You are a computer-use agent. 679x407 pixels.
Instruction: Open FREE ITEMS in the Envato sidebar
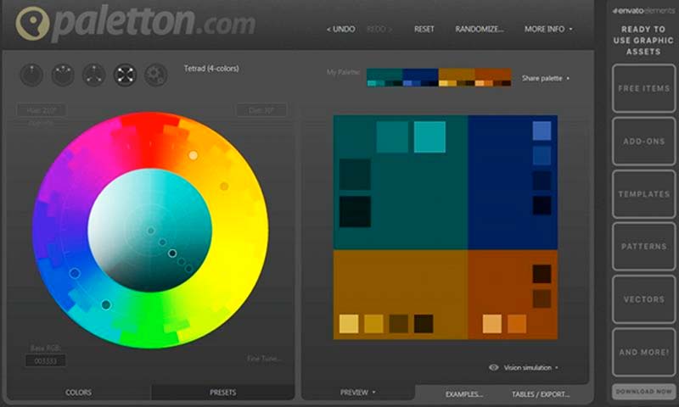644,88
